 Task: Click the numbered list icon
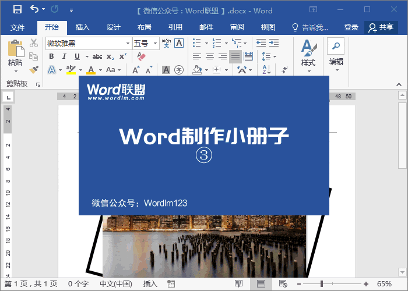pos(217,43)
